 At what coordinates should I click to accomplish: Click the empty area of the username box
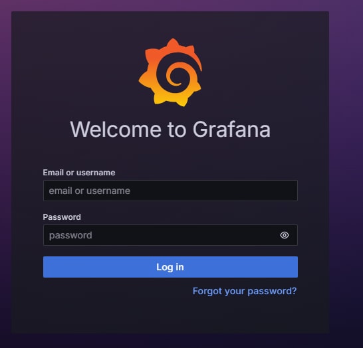click(213, 191)
